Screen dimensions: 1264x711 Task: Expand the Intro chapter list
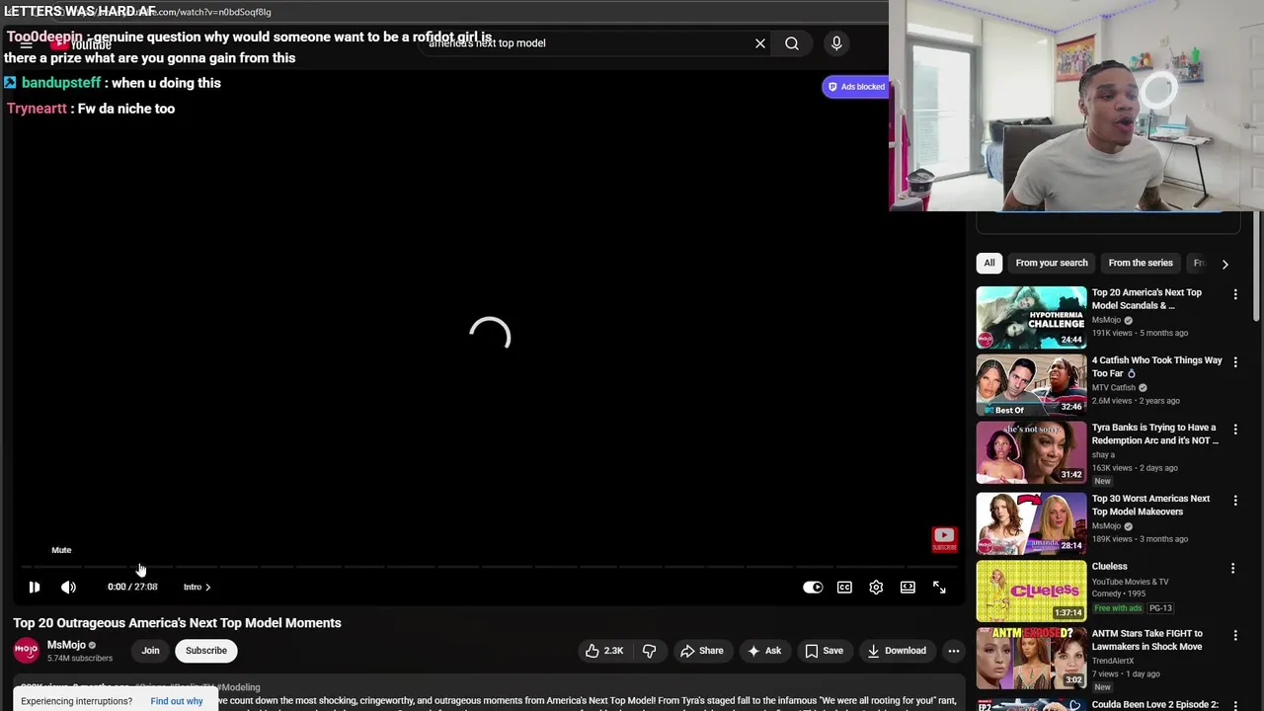click(197, 587)
